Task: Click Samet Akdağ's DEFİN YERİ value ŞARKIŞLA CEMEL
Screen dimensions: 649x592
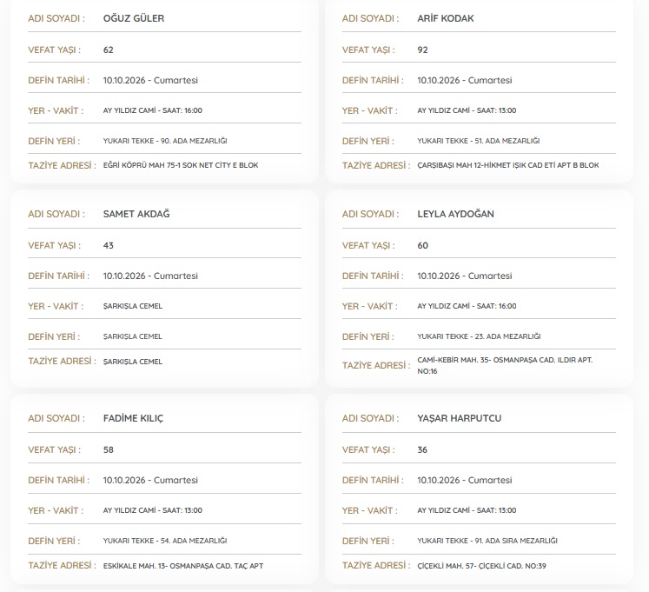Action: tap(133, 336)
